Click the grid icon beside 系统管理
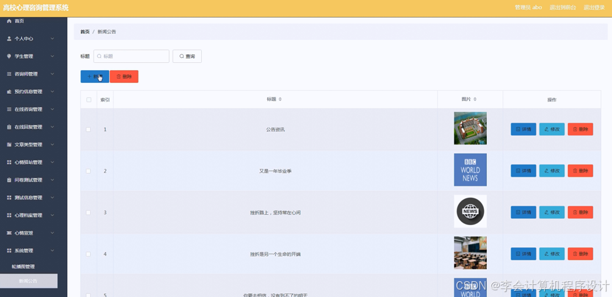Screen dimensions: 612x297 pos(9,251)
